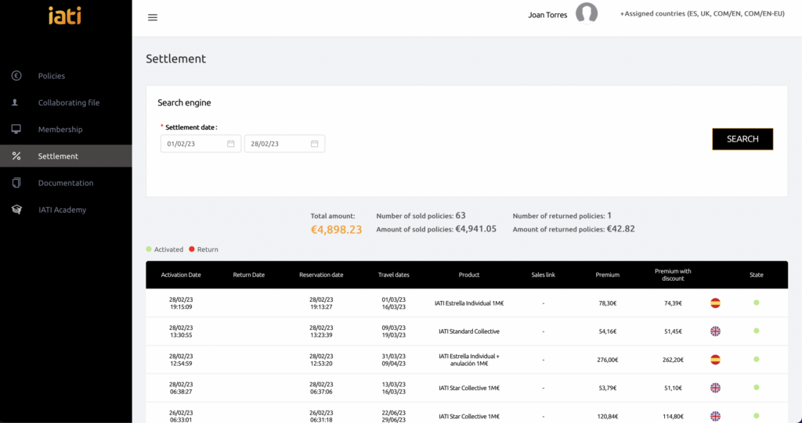Click the Settlement percent icon
The height and width of the screenshot is (423, 802).
pos(16,156)
